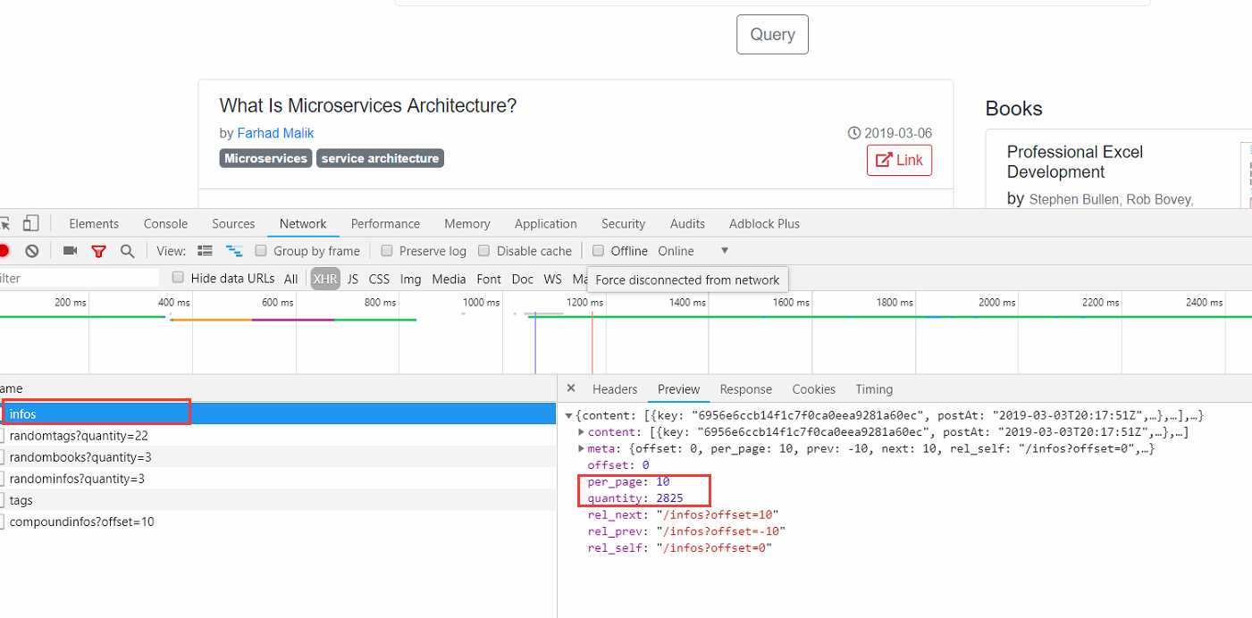Viewport: 1252px width, 618px height.
Task: Open the Audits tab
Action: coord(687,223)
